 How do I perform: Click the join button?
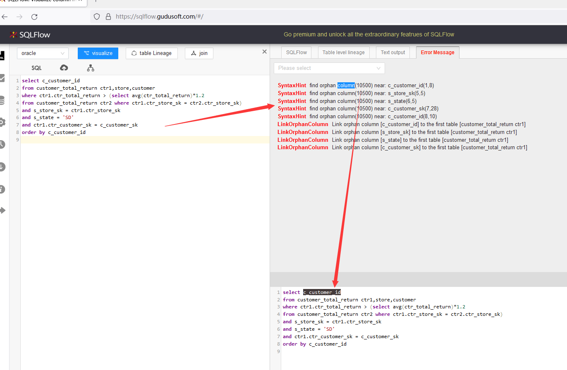coord(199,53)
